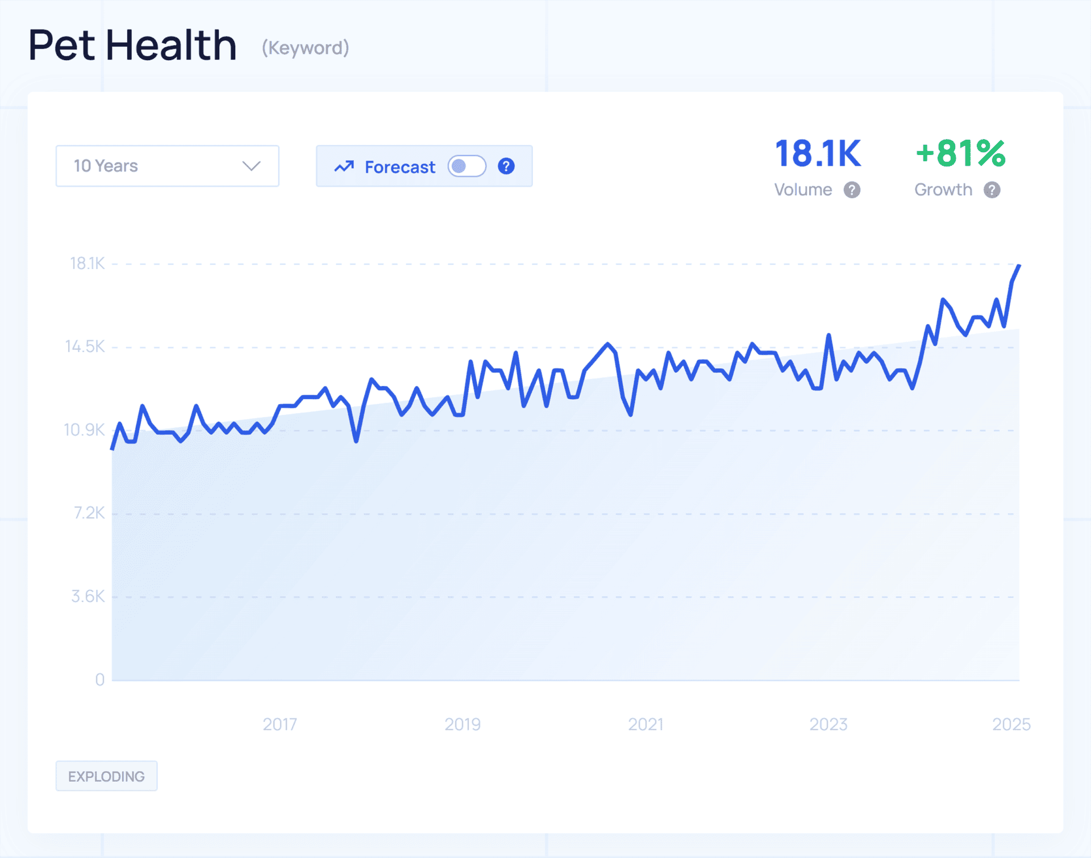Click the 7.2K y-axis gridline label
Image resolution: width=1091 pixels, height=858 pixels.
tap(89, 513)
